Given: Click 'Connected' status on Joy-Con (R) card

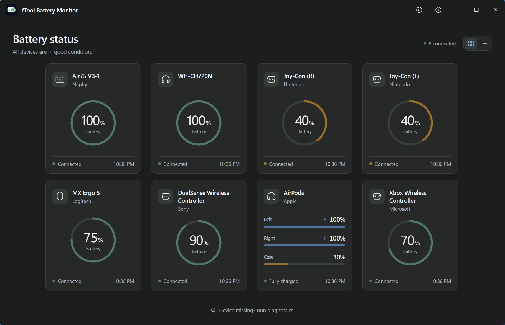Looking at the screenshot, I should pyautogui.click(x=281, y=164).
